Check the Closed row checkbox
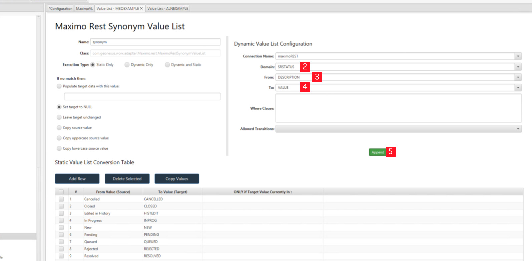 [x=61, y=206]
